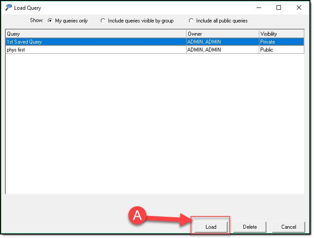Click the red circled 'A' marker

pos(138,216)
